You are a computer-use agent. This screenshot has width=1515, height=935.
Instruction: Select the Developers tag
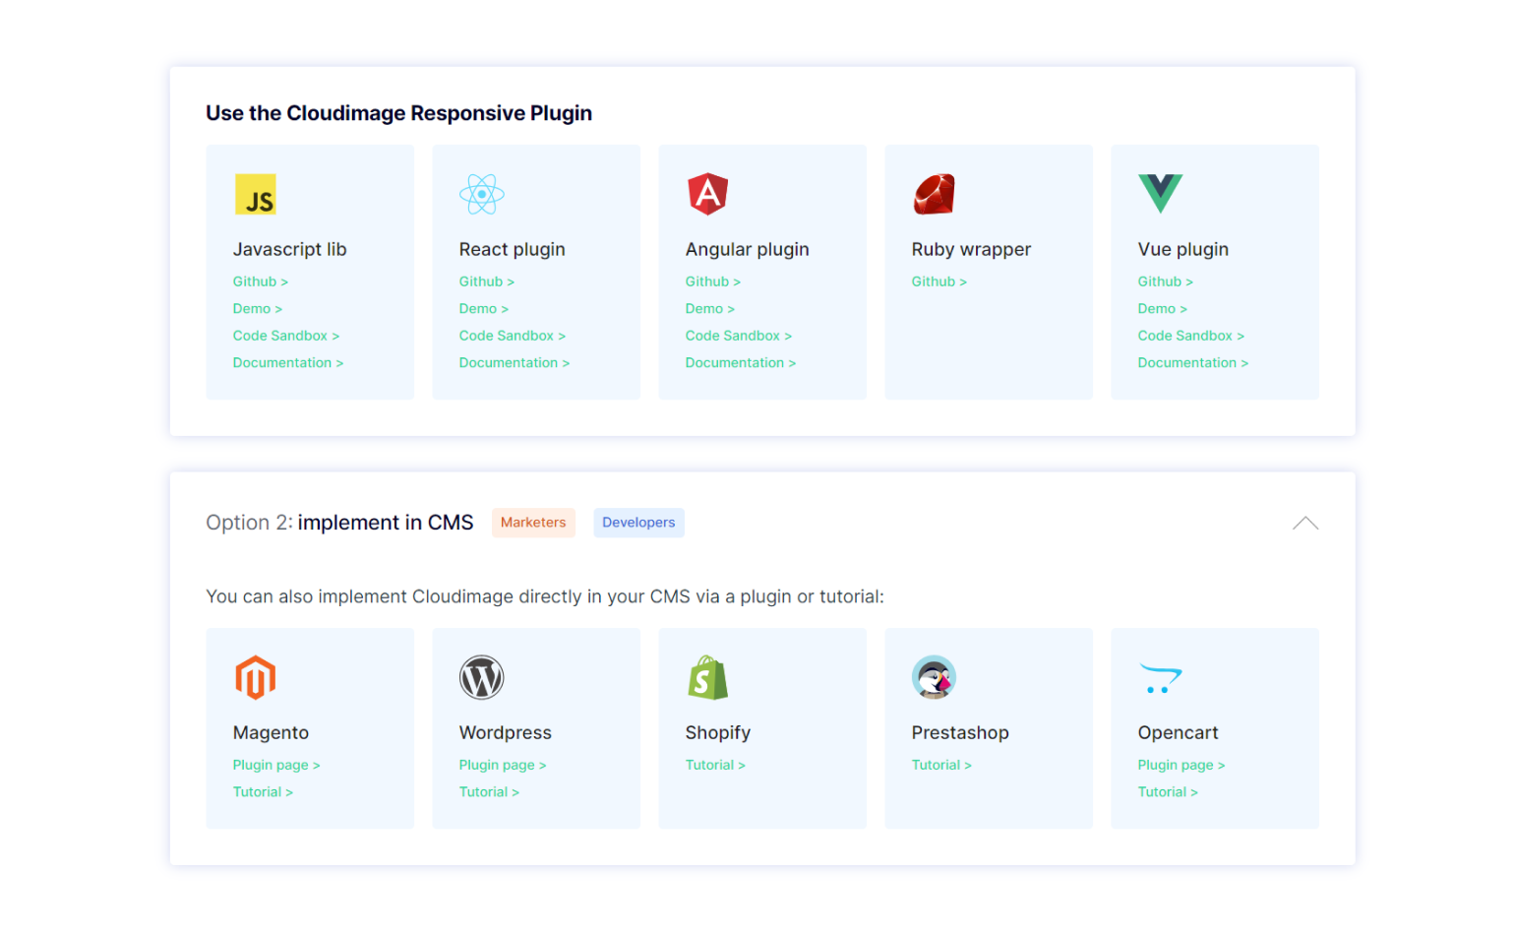coord(638,523)
